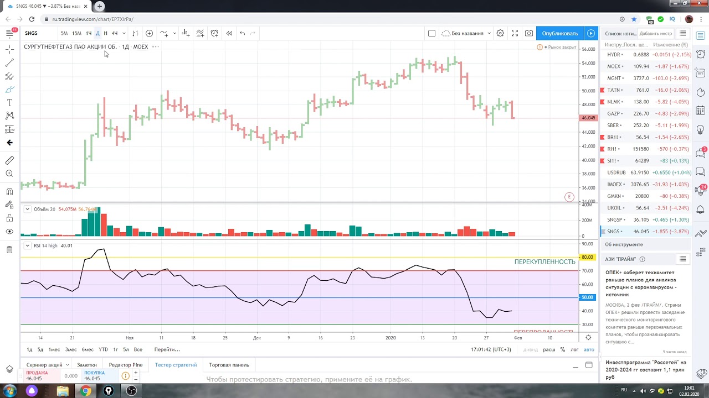Open the Торговая панель tab
The image size is (709, 398).
click(x=229, y=365)
